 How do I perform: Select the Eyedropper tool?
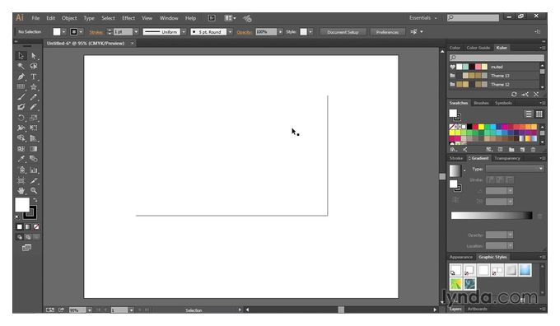pos(21,159)
